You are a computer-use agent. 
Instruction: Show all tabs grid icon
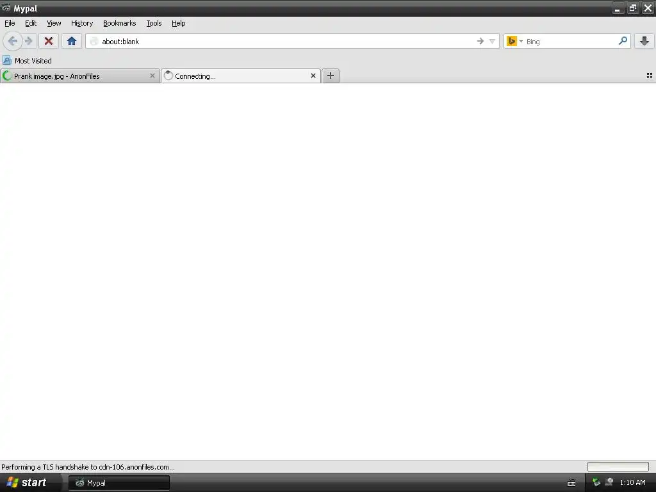pos(650,76)
